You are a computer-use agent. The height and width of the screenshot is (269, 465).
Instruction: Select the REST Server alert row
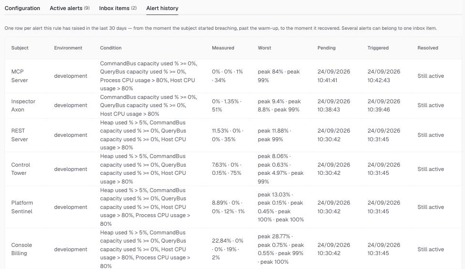[x=233, y=135]
